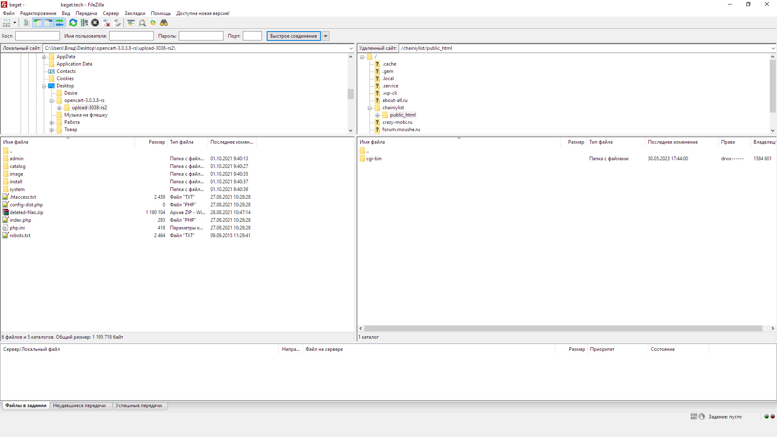Click the Доступна новая версия! menu link
The height and width of the screenshot is (437, 777).
(203, 13)
